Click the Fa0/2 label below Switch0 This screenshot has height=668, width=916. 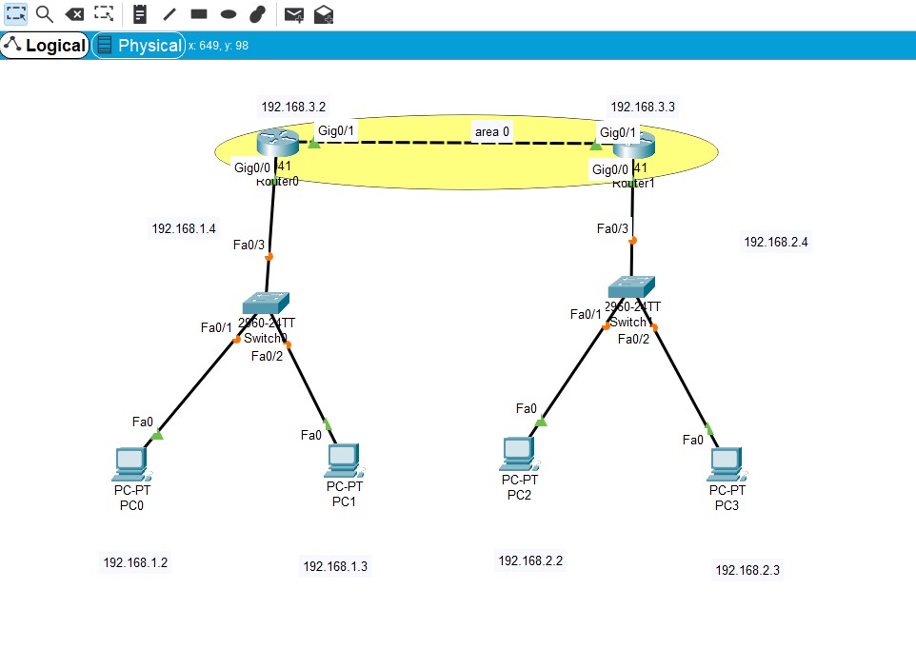click(x=267, y=356)
